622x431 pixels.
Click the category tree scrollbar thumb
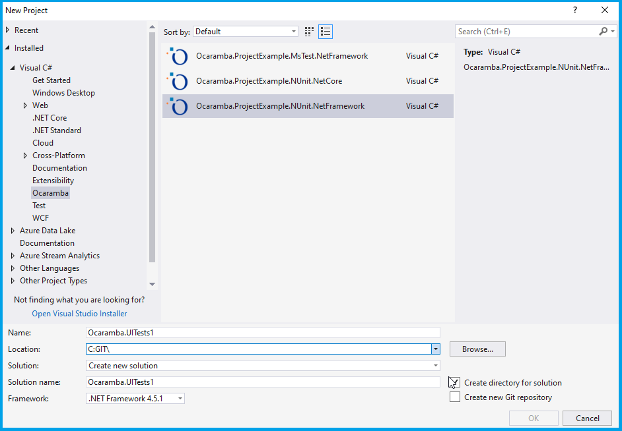pyautogui.click(x=152, y=147)
